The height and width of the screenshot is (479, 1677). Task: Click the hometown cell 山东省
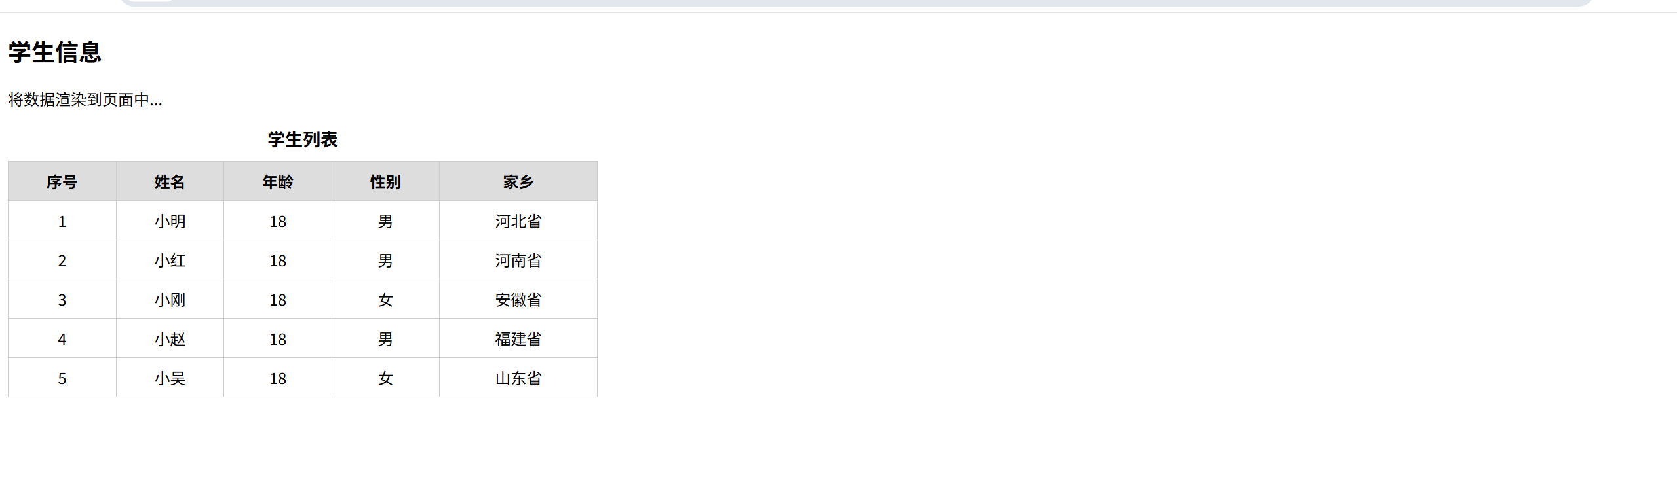(518, 378)
